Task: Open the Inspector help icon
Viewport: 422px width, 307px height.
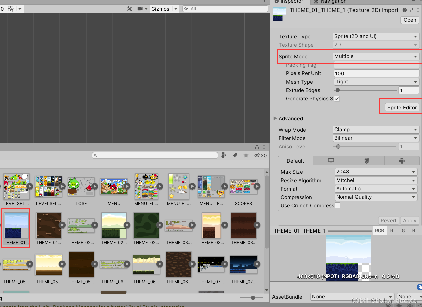Action: click(405, 10)
